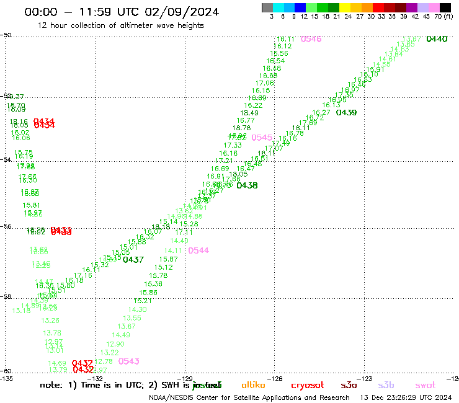Click the subtitle '12 hour collection of altimeter wave heights'

coord(120,25)
